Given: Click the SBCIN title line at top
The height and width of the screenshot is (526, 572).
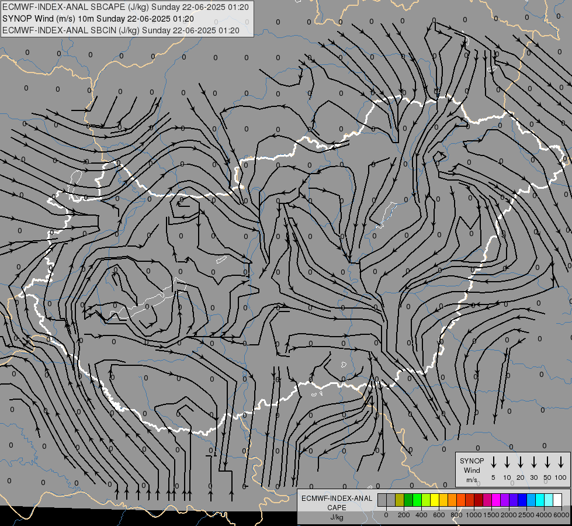Looking at the screenshot, I should pos(121,30).
